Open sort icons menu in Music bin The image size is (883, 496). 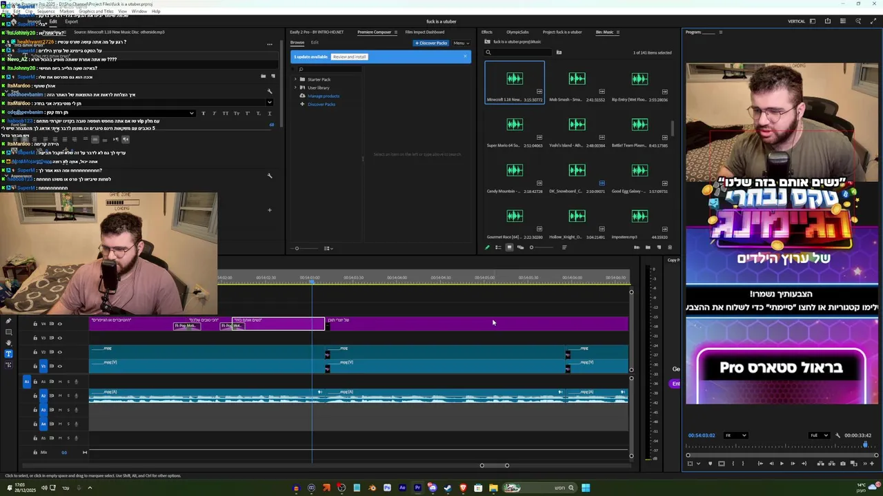click(x=564, y=247)
